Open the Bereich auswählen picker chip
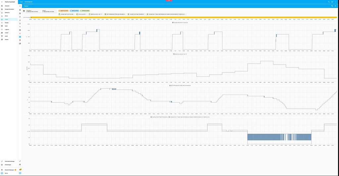Image resolution: width=339 pixels, height=176 pixels. pos(64,11)
